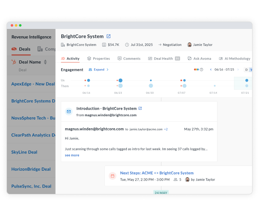Click the Deal Name column header
The image size is (259, 216).
coord(30,62)
